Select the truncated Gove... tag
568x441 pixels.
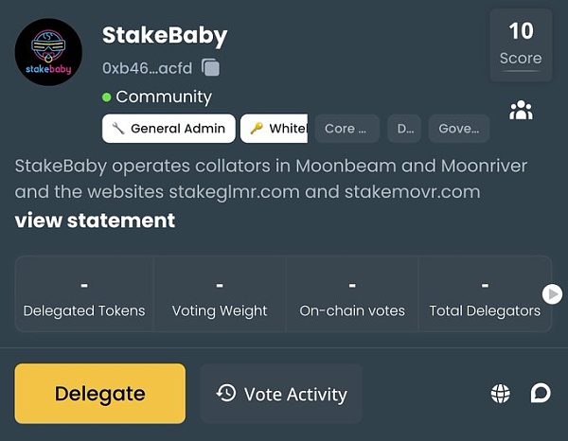459,129
